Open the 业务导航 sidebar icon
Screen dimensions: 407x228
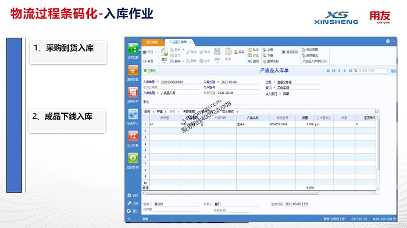[133, 49]
